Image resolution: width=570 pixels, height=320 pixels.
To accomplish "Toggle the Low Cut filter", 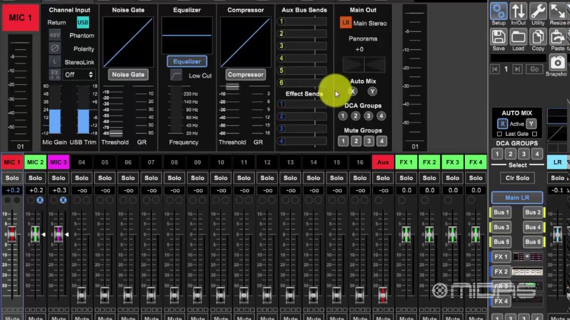I will (x=176, y=76).
